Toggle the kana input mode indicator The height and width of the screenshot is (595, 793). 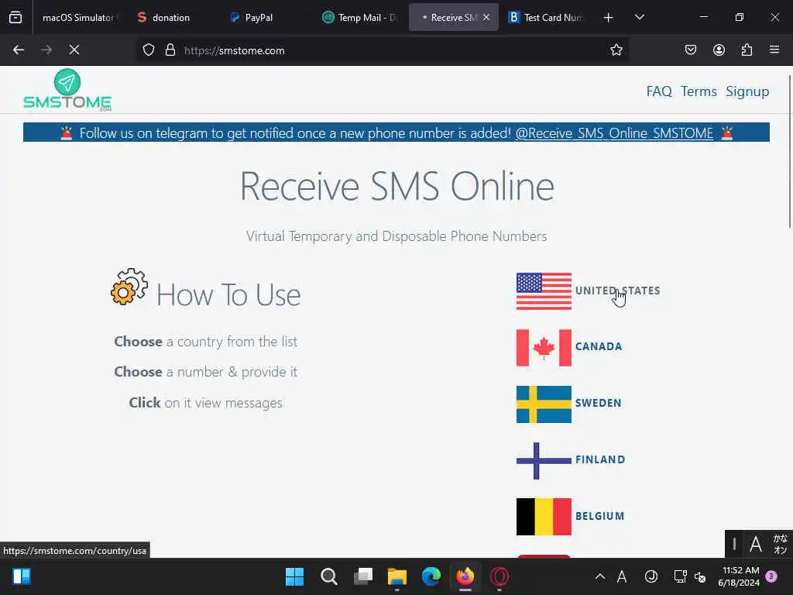point(780,545)
